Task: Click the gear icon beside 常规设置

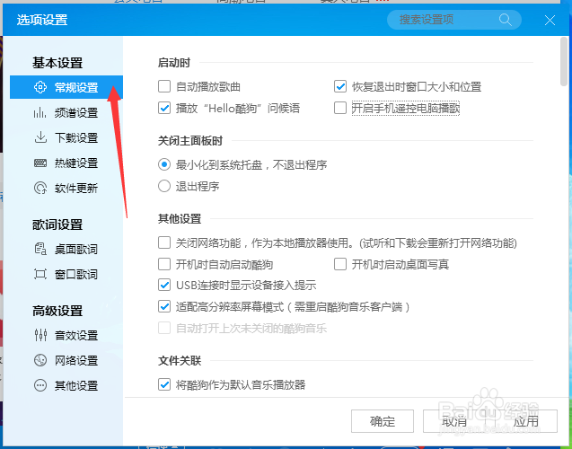Action: 40,87
